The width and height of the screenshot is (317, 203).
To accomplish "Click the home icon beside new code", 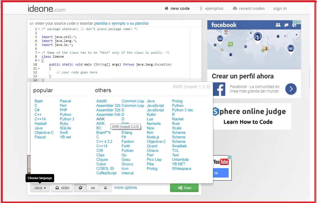I will (166, 8).
